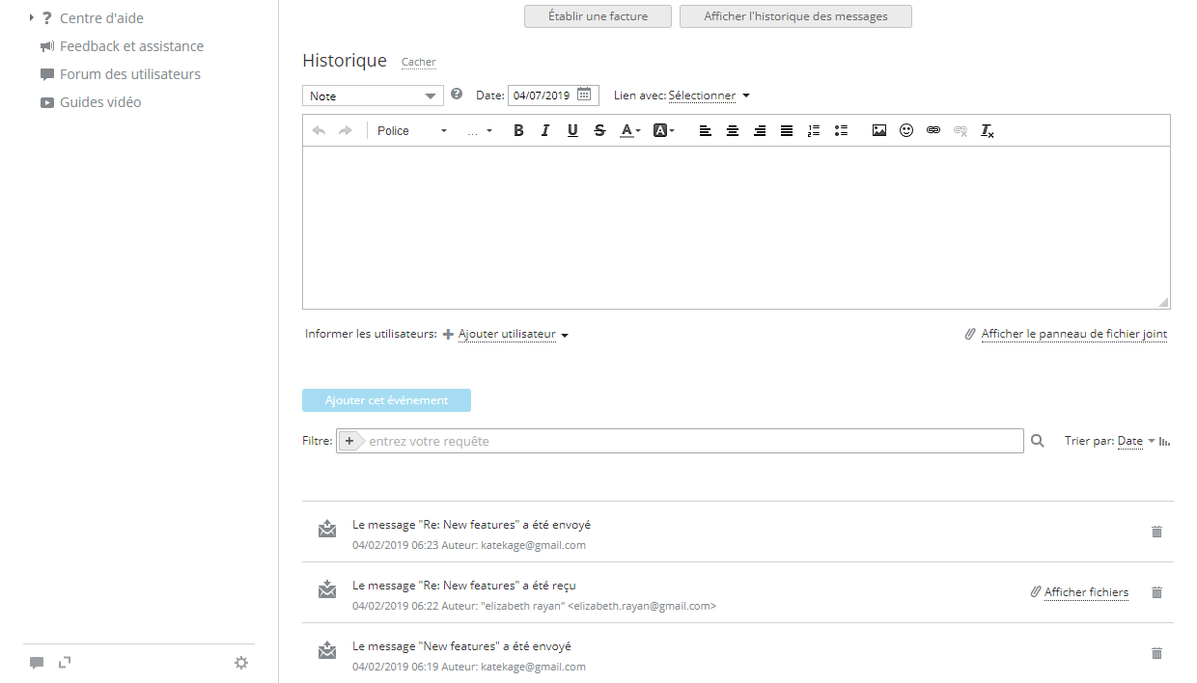Select Guides vidéo in the sidebar
The width and height of the screenshot is (1197, 683).
pos(100,102)
